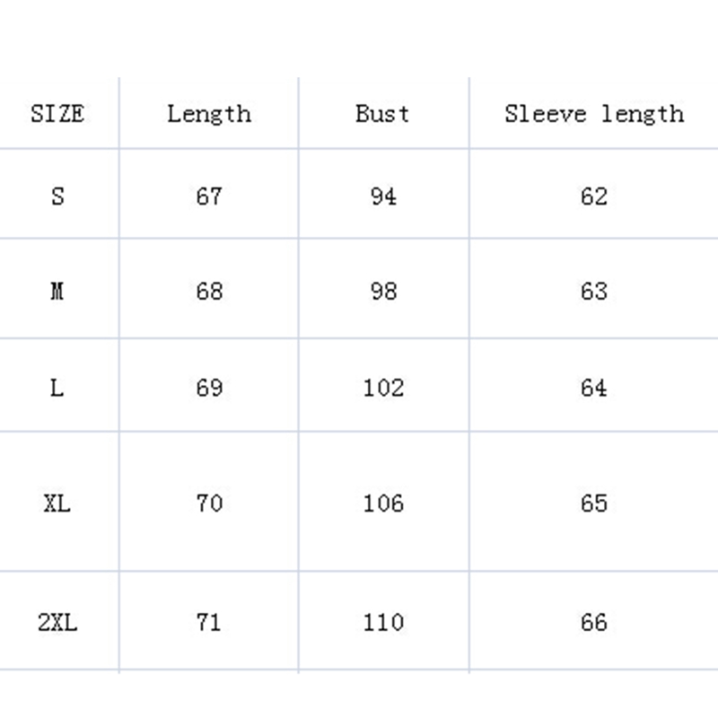
Task: Click the Sleeve length column header
Action: (x=593, y=114)
